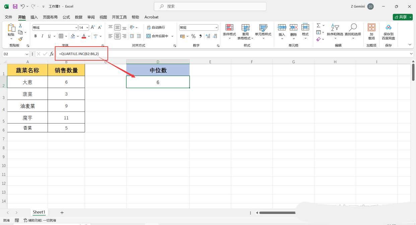Toggle Underline formatting
This screenshot has height=225, width=416.
[x=49, y=36]
